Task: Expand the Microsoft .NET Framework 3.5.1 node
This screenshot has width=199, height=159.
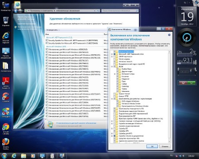Action: (112, 54)
